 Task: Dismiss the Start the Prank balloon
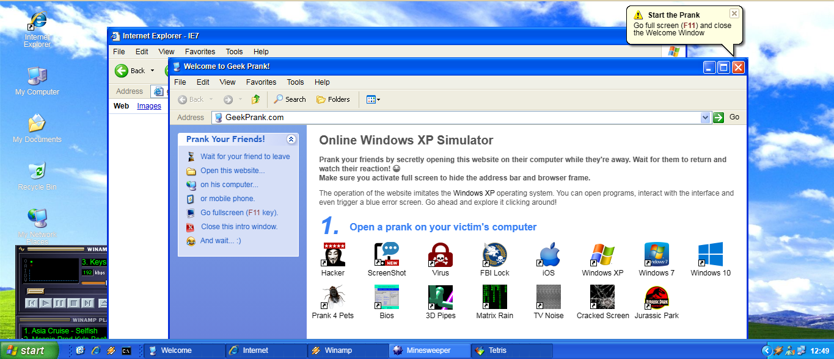point(734,13)
